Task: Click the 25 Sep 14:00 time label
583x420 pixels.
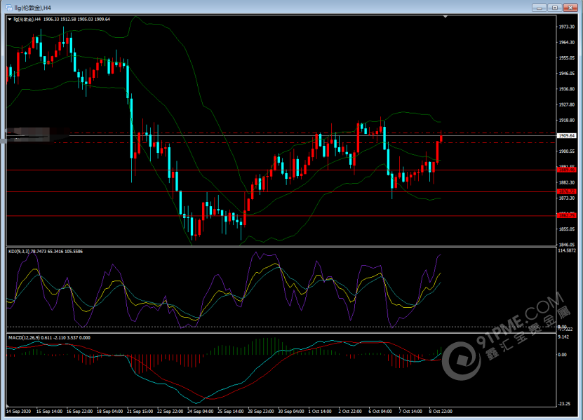Action: (x=231, y=412)
